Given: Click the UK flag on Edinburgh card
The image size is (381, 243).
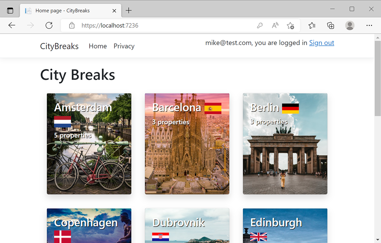Looking at the screenshot, I should coord(259,237).
